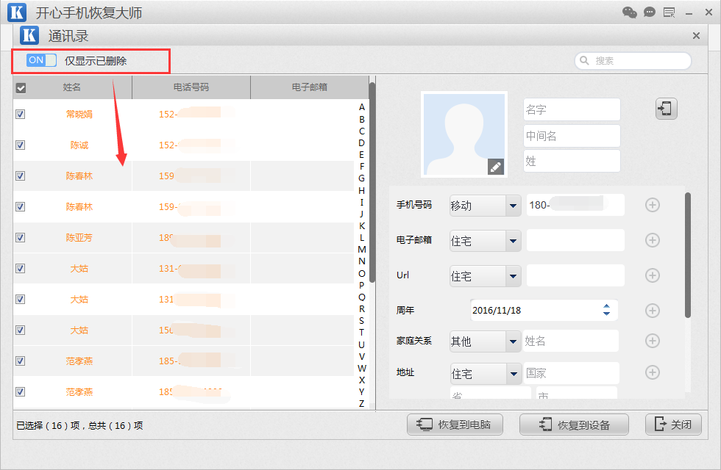Viewport: 721px width, 470px height.
Task: Click the K logo beside 通讯录
Action: point(29,35)
